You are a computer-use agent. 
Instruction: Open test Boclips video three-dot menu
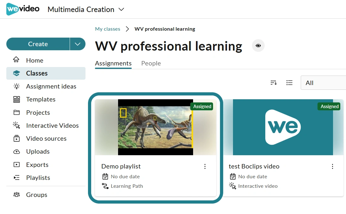[332, 166]
